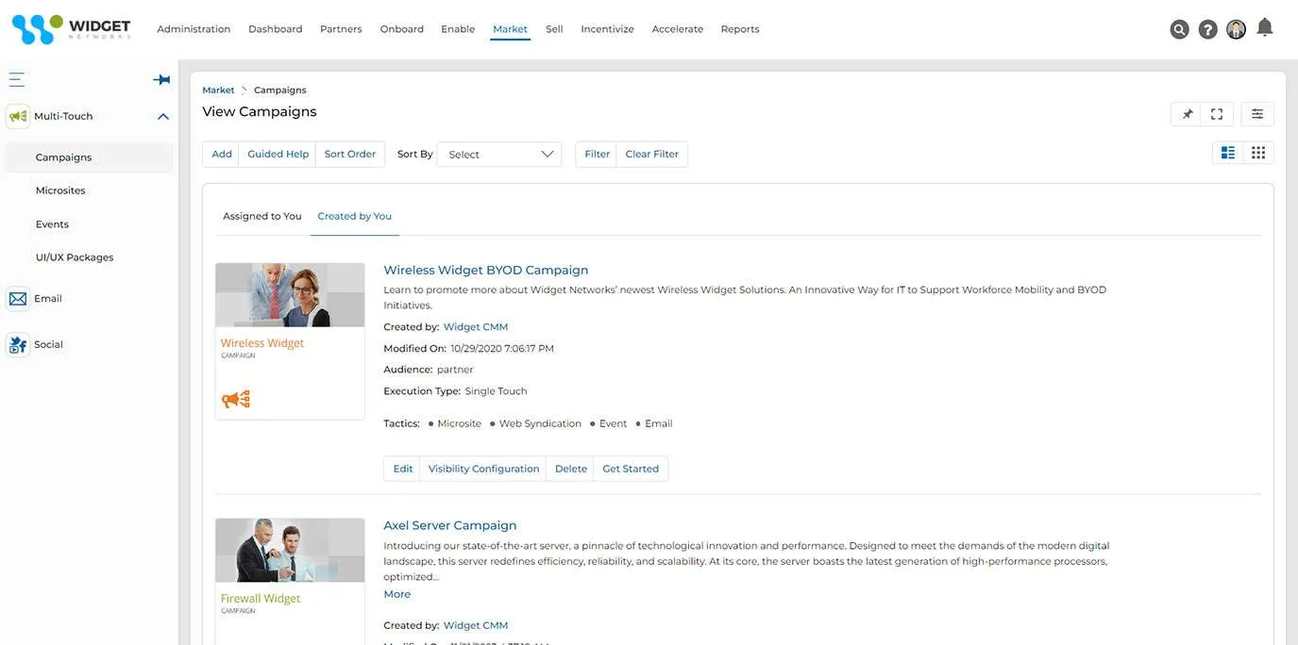Enable list view layout
Viewport: 1298px width, 645px height.
point(1225,151)
